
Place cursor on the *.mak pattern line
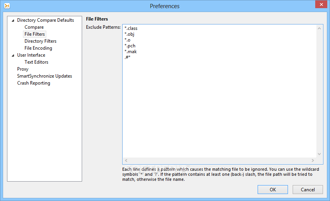point(130,52)
